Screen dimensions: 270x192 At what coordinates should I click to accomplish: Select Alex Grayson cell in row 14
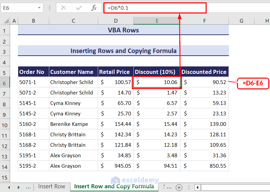coord(73,166)
